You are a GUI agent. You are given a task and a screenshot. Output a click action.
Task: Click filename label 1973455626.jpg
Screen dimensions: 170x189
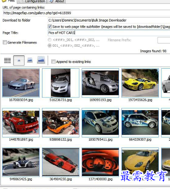pos(140,100)
